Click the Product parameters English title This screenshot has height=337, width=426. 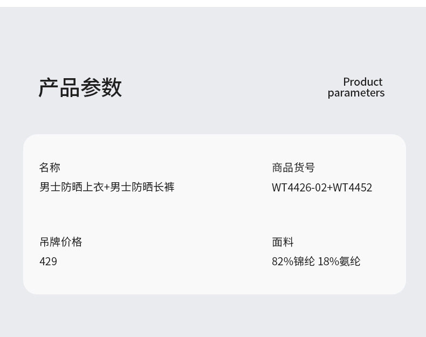[x=356, y=87]
